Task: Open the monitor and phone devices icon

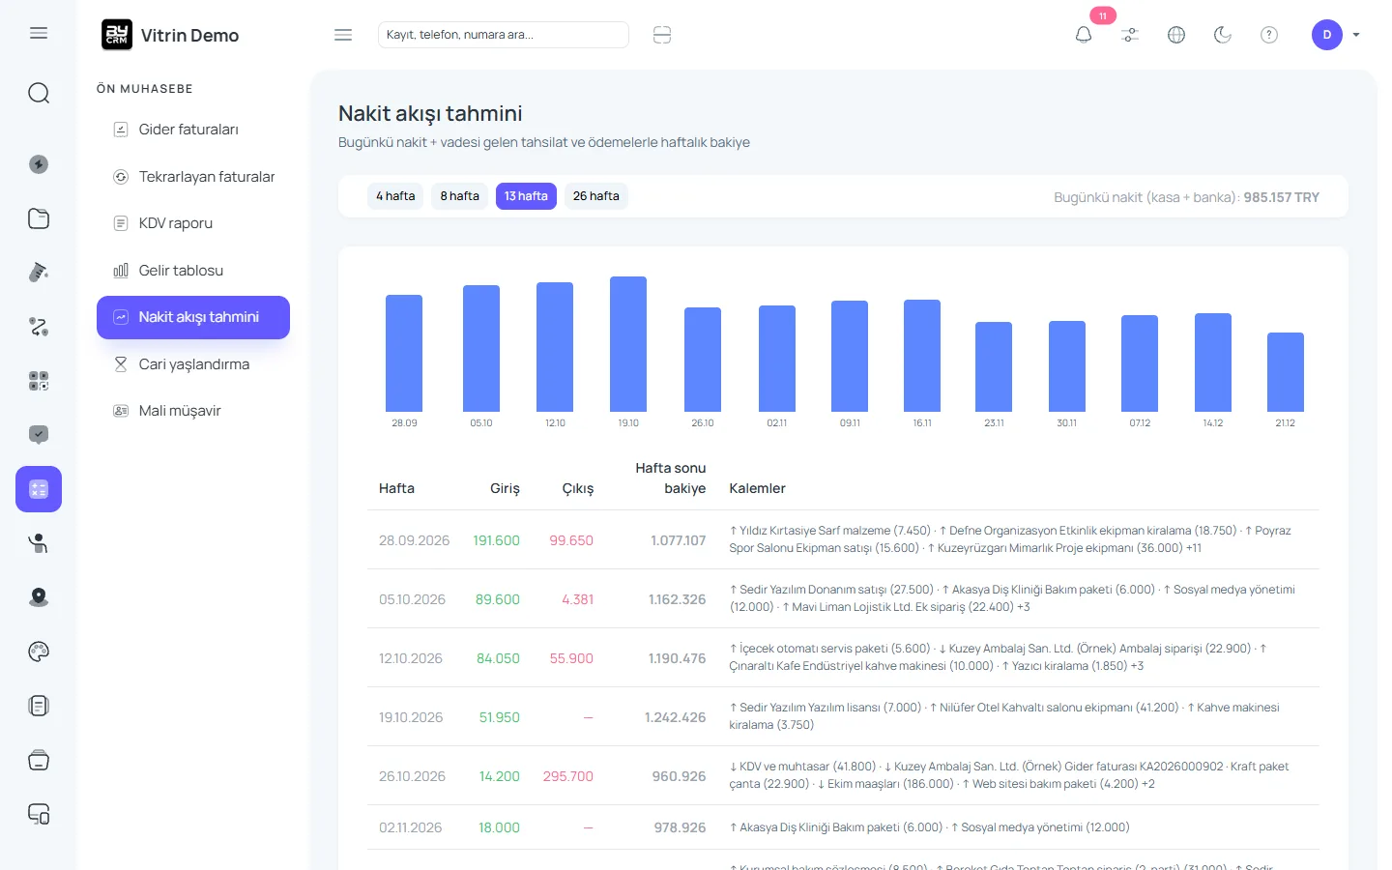Action: [x=39, y=814]
